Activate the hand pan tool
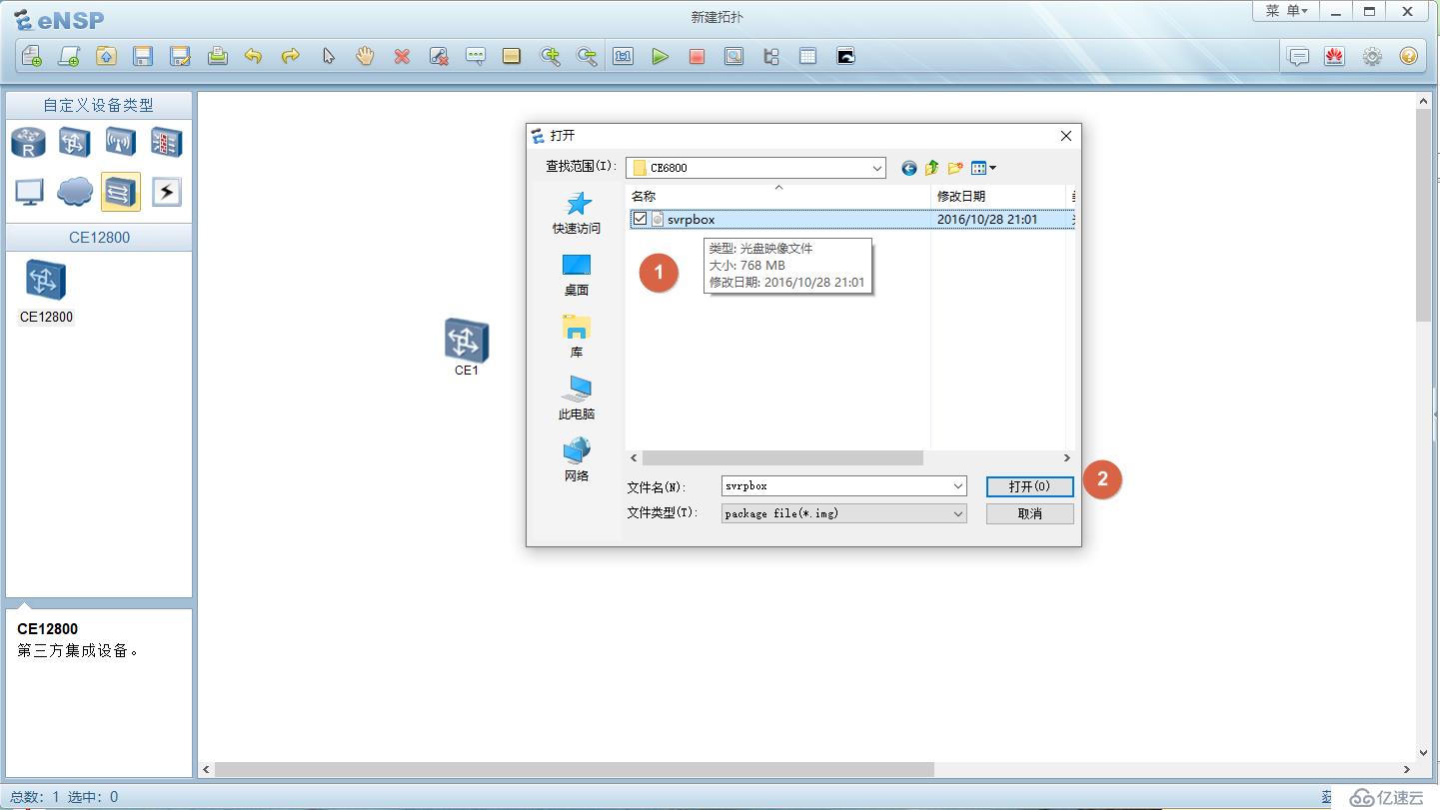1440x810 pixels. point(365,56)
